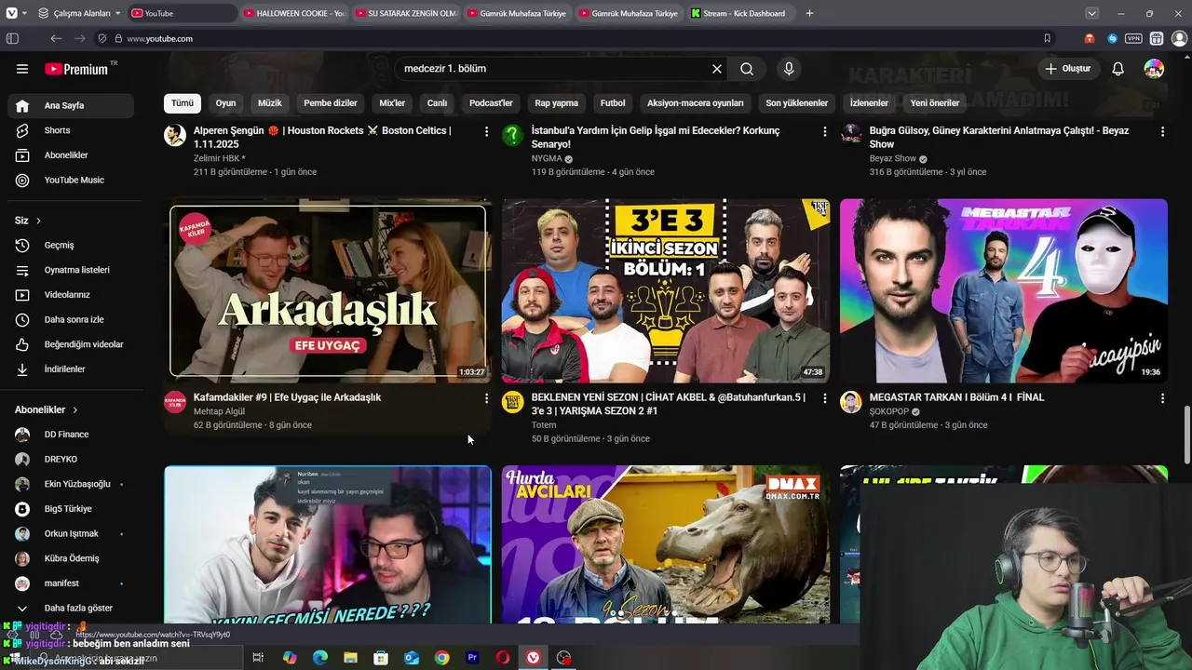Play the 3'e 3 İkinci Sezon thumbnail
Screen dimensions: 1192x670
666,290
